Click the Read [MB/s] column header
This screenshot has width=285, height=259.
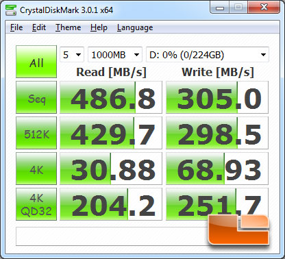[111, 72]
